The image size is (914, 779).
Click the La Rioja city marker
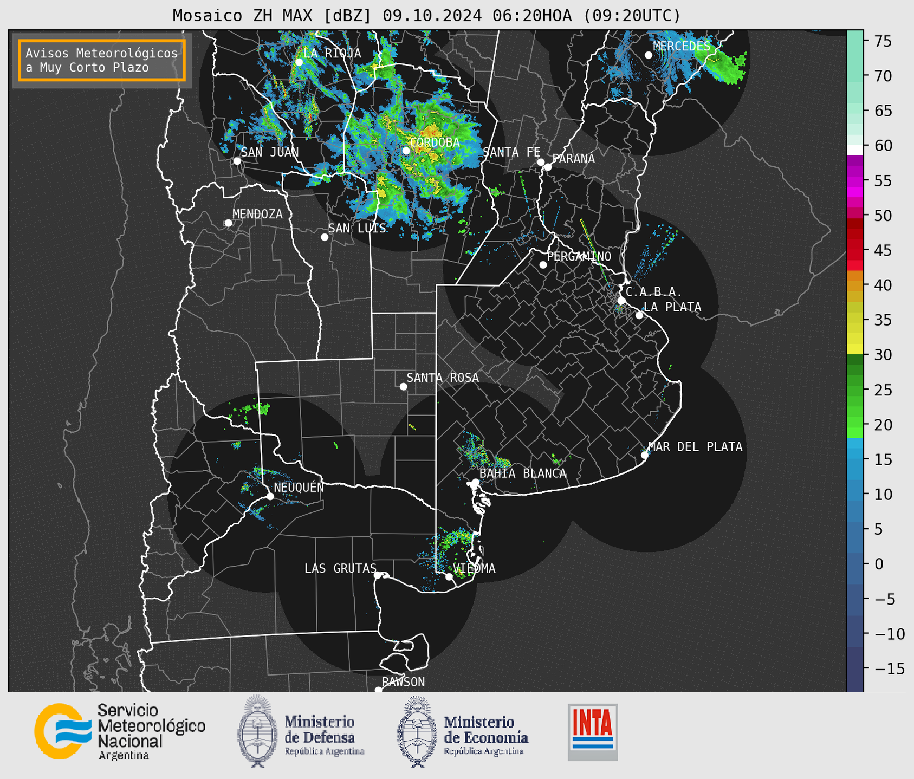pyautogui.click(x=299, y=62)
